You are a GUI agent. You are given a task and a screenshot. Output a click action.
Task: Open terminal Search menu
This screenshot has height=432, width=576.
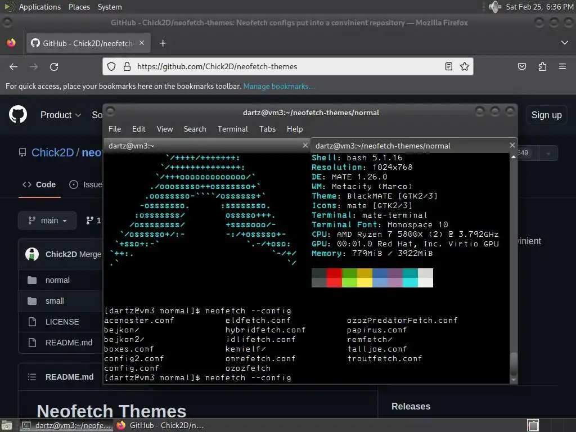195,129
